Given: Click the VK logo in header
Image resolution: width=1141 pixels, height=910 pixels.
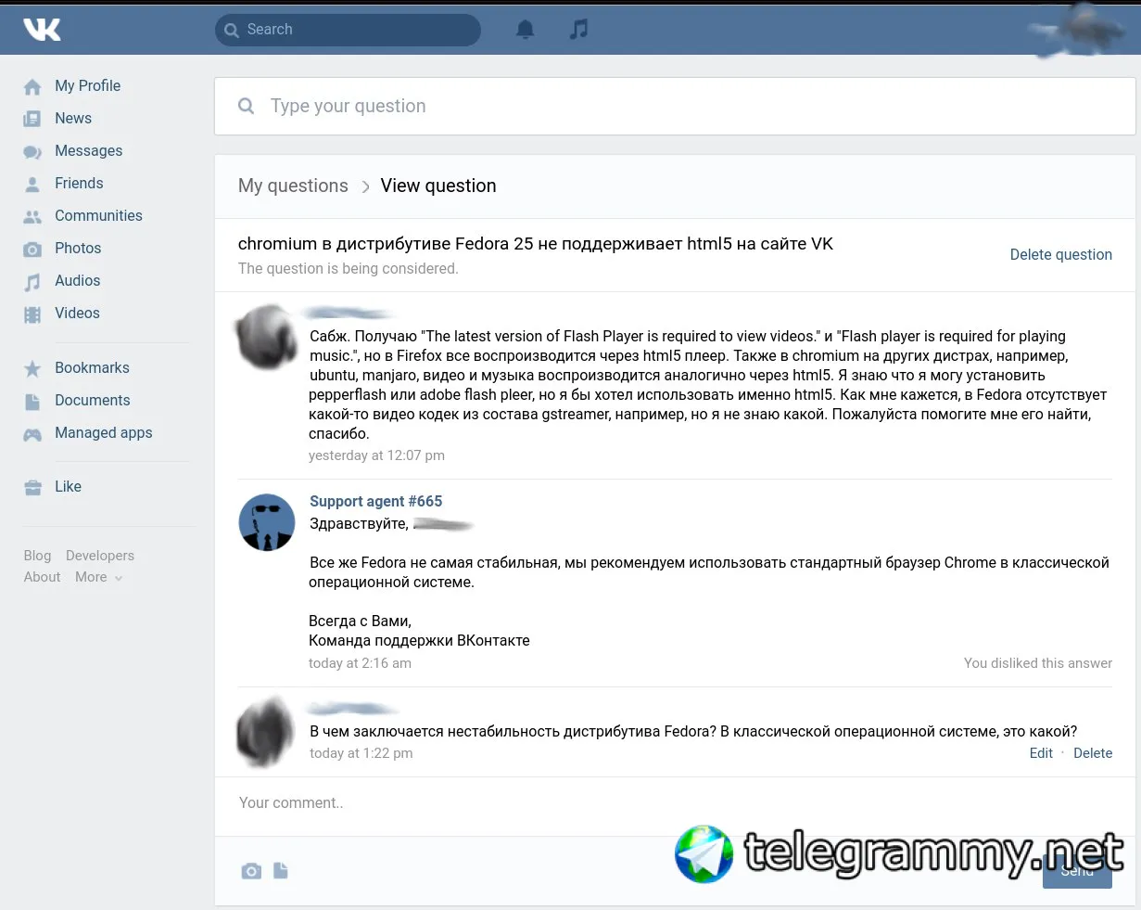Looking at the screenshot, I should [42, 30].
